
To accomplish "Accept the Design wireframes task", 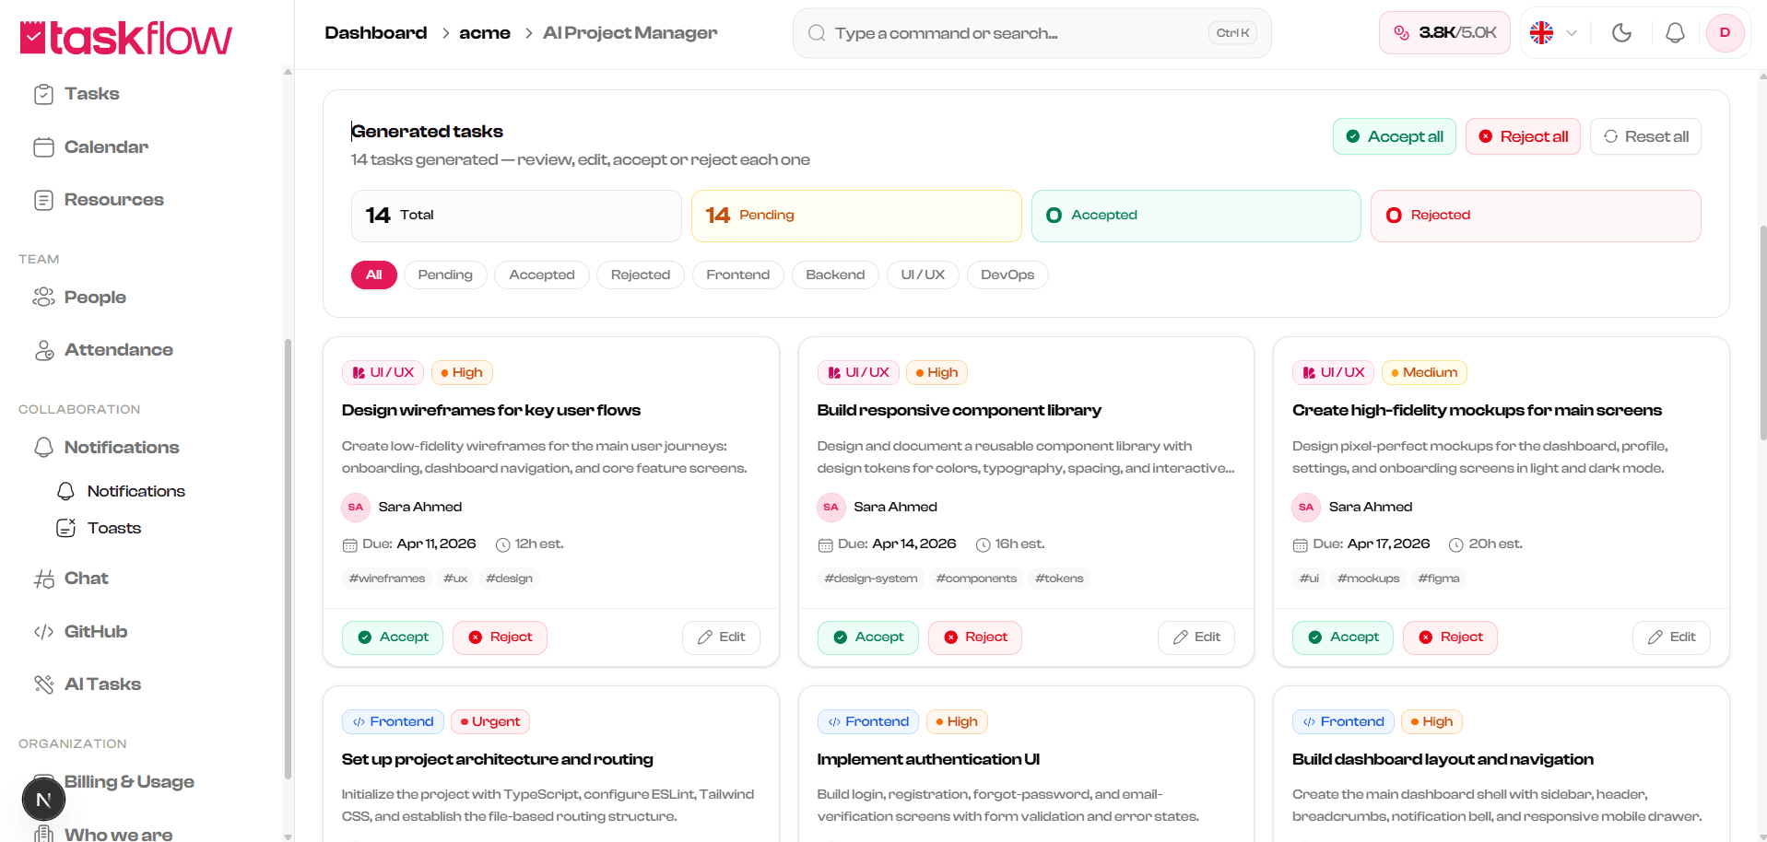I will point(393,637).
